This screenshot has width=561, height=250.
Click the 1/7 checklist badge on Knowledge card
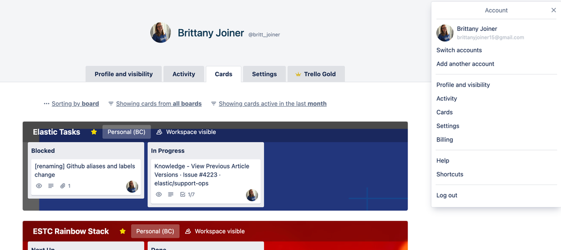point(188,194)
